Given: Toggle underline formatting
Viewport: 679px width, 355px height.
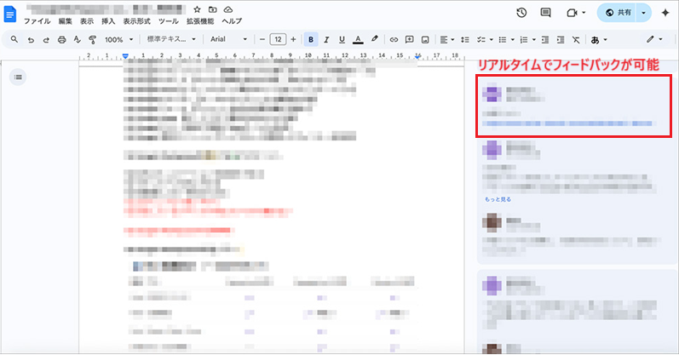Looking at the screenshot, I should coord(342,39).
